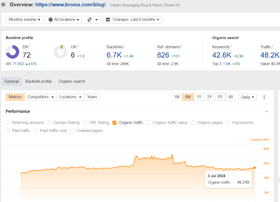The image size is (280, 202).
Task: Open the Monthly volume dropdown
Action: pyautogui.click(x=25, y=20)
